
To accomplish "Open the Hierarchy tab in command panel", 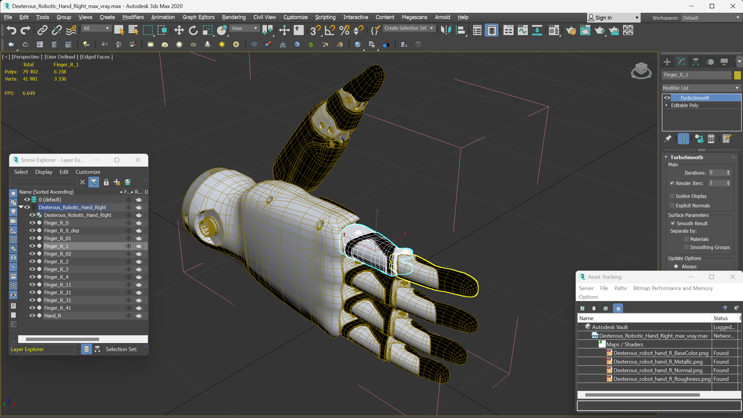I will click(696, 62).
